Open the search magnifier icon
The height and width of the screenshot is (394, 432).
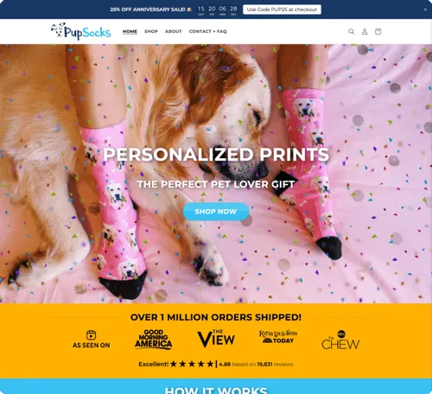pos(352,31)
